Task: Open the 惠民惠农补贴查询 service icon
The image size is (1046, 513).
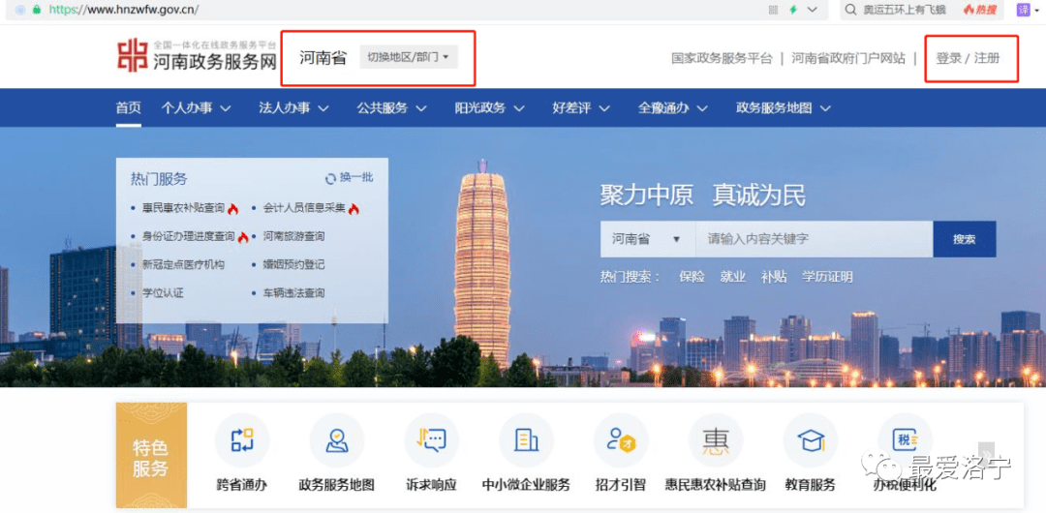Action: [716, 441]
